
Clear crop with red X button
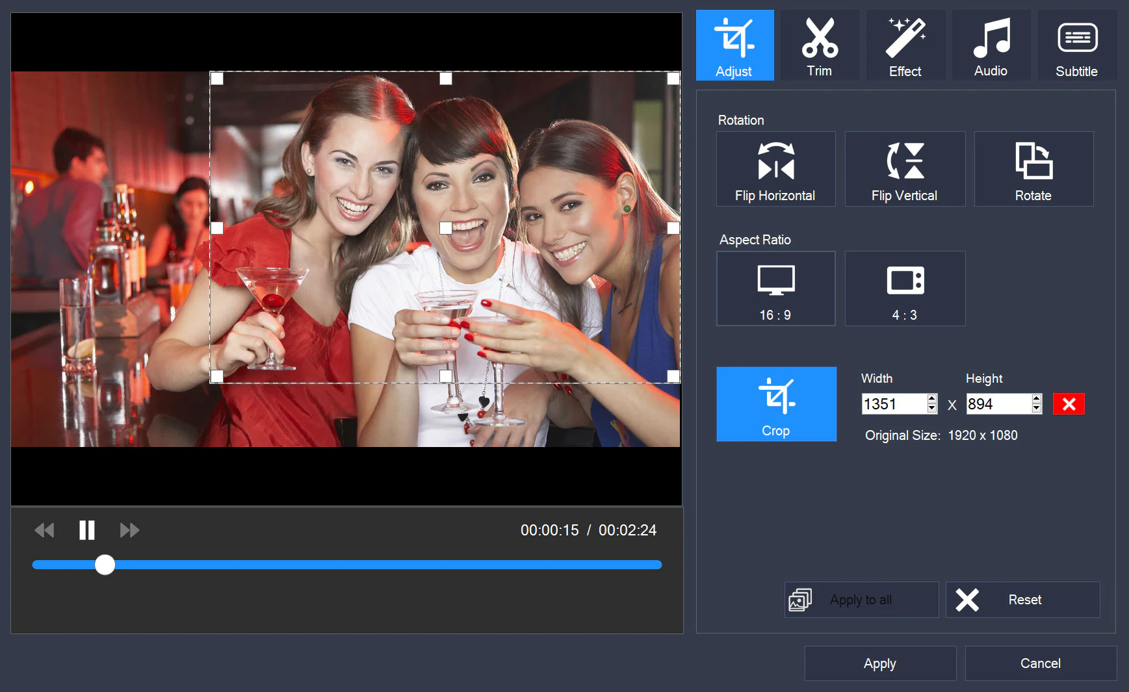click(x=1069, y=404)
